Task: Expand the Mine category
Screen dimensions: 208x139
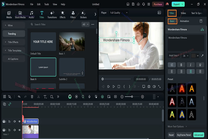Action: 14,25
